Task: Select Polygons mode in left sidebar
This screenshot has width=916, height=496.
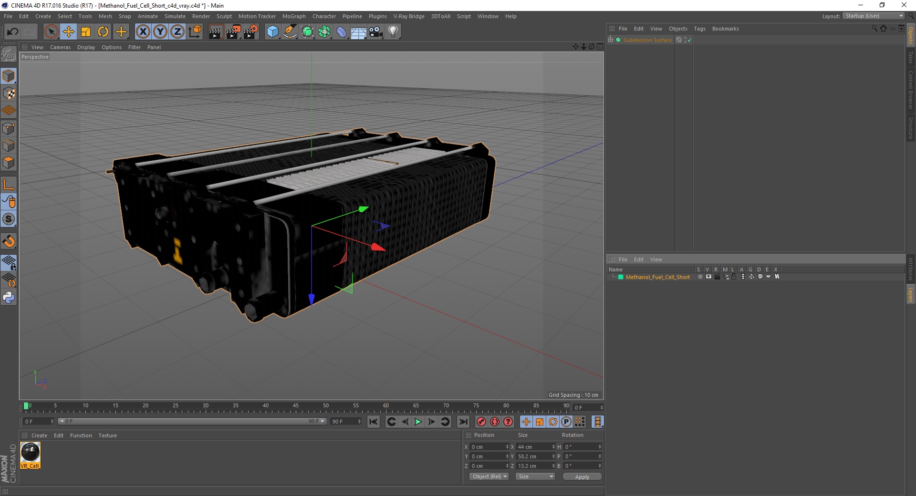Action: pyautogui.click(x=9, y=163)
